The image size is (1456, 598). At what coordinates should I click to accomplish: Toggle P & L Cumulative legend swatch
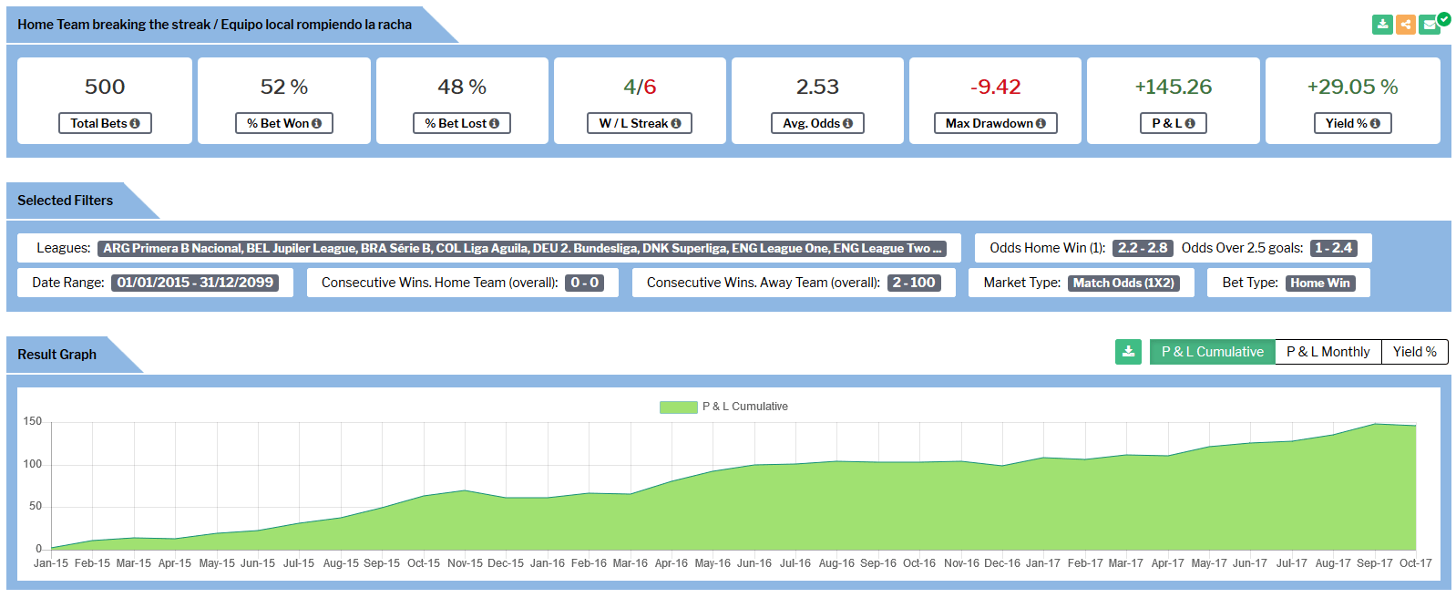(678, 407)
